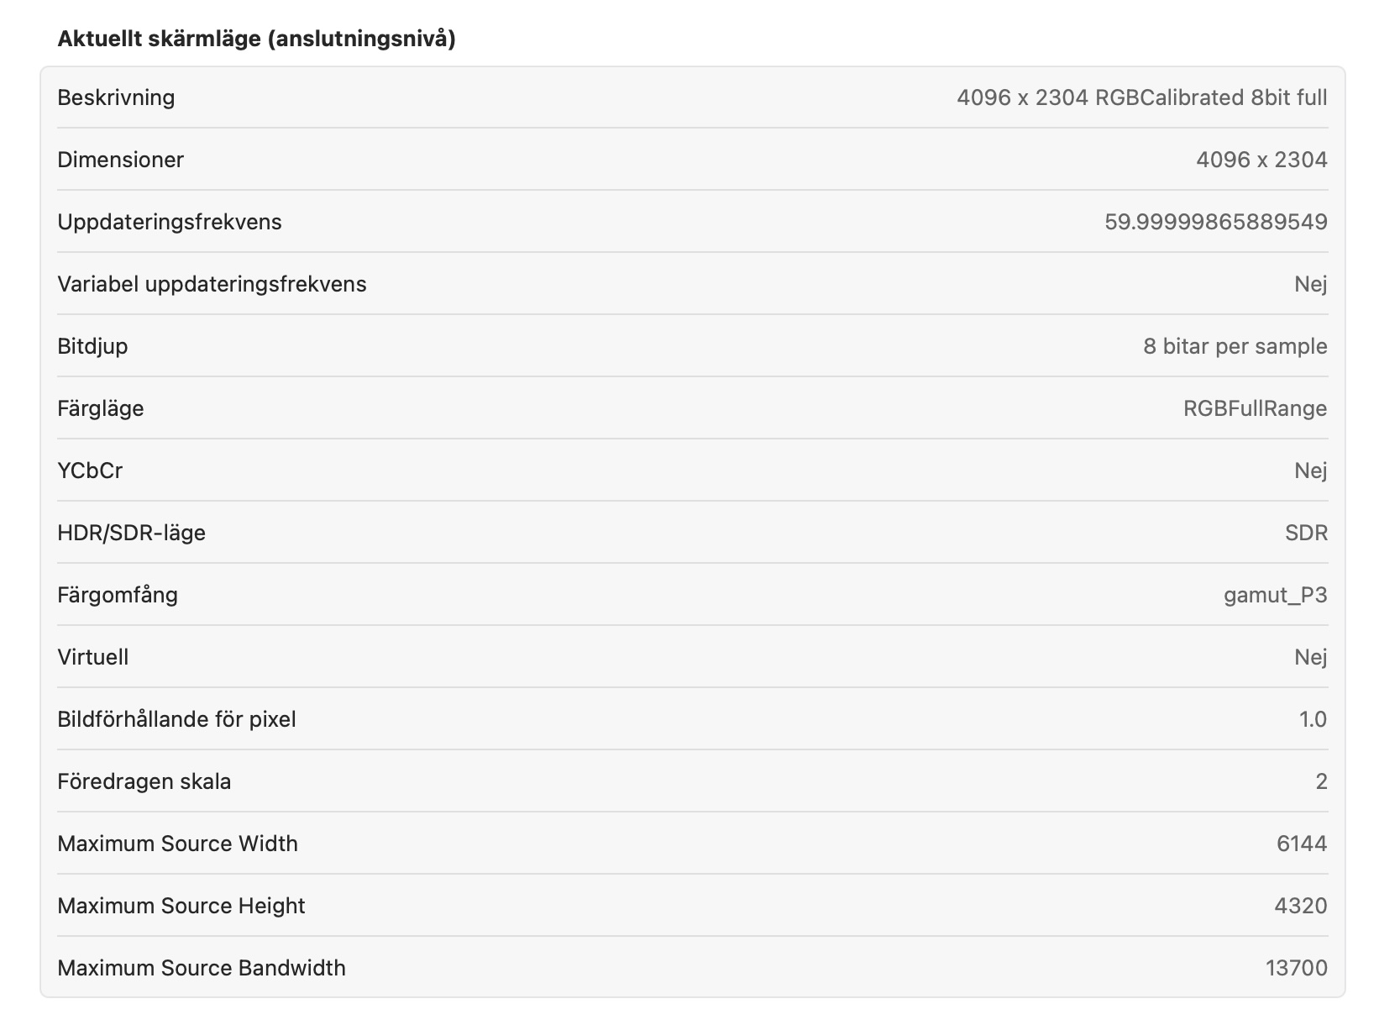This screenshot has height=1020, width=1379.
Task: Click the Maximum Source Bandwidth value 13700
Action: point(1296,968)
